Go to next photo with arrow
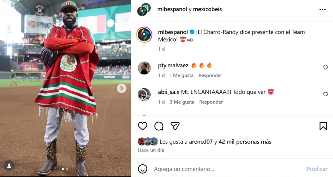 point(122,88)
